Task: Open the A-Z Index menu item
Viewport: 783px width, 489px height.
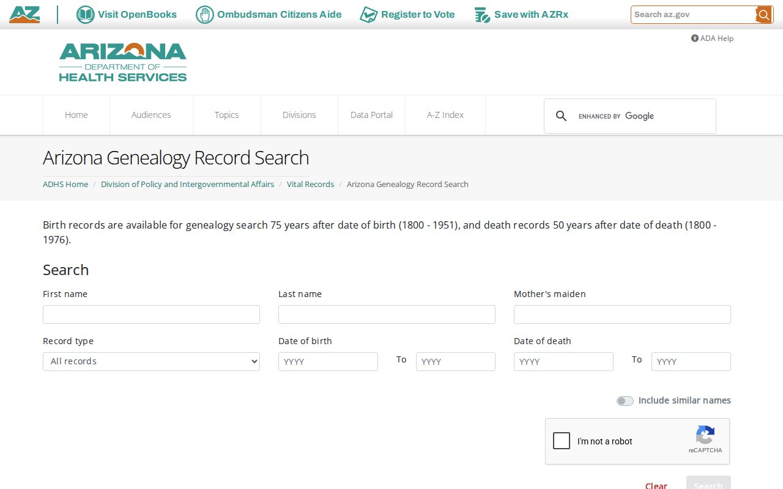Action: tap(445, 115)
